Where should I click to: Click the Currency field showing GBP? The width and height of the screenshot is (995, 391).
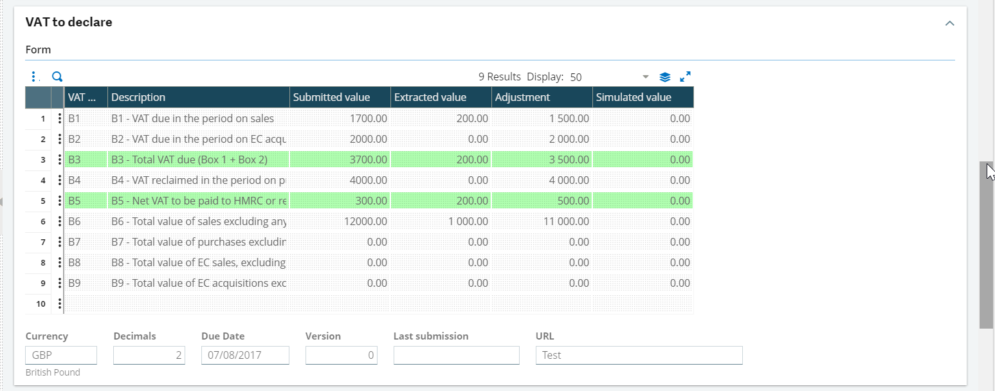[61, 355]
